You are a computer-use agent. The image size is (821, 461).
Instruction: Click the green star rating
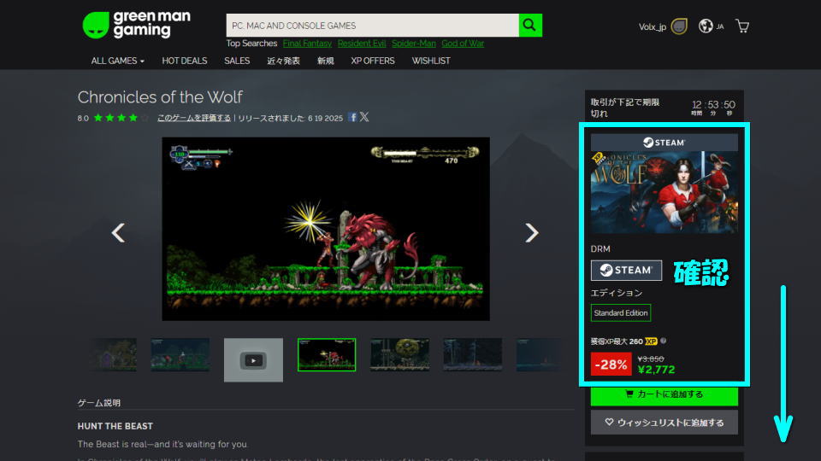coord(121,118)
